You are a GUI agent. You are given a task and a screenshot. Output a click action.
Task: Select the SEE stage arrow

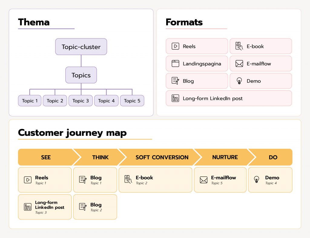tap(46, 157)
